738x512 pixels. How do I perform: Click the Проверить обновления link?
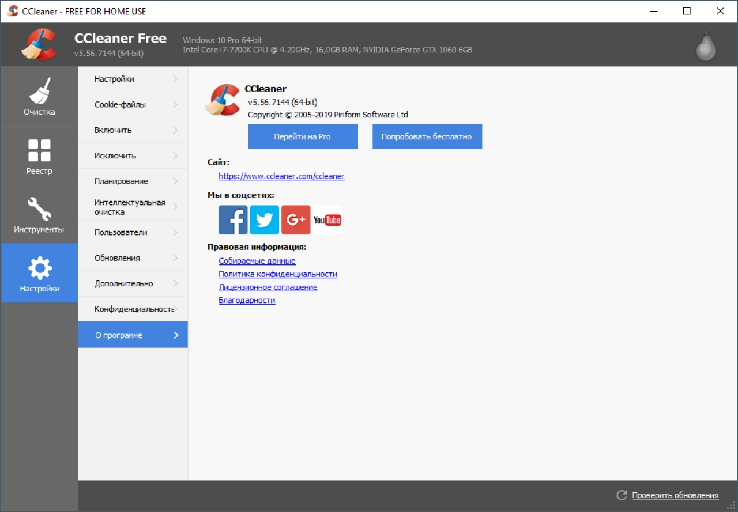pyautogui.click(x=675, y=495)
